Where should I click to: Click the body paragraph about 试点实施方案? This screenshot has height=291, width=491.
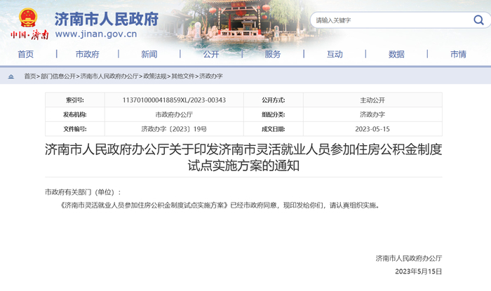pos(220,205)
